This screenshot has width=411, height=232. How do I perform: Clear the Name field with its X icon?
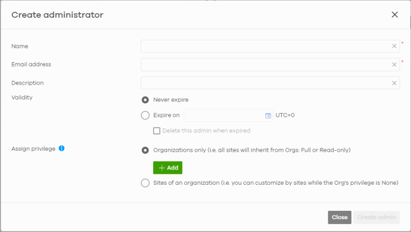394,46
